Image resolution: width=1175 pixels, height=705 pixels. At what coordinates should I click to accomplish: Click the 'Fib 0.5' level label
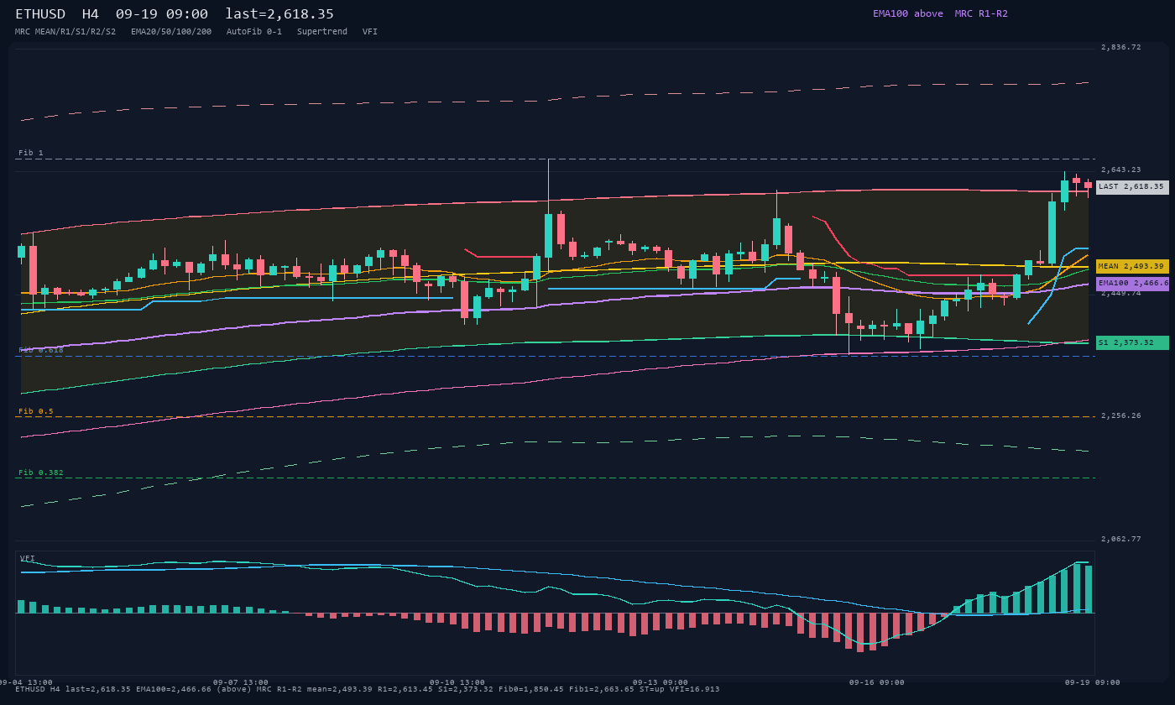(36, 411)
